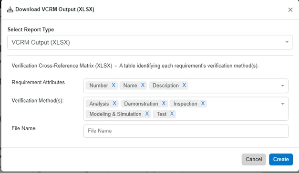Image resolution: width=299 pixels, height=173 pixels.
Task: Click the Requirement Attributes field label
Action: point(38,82)
